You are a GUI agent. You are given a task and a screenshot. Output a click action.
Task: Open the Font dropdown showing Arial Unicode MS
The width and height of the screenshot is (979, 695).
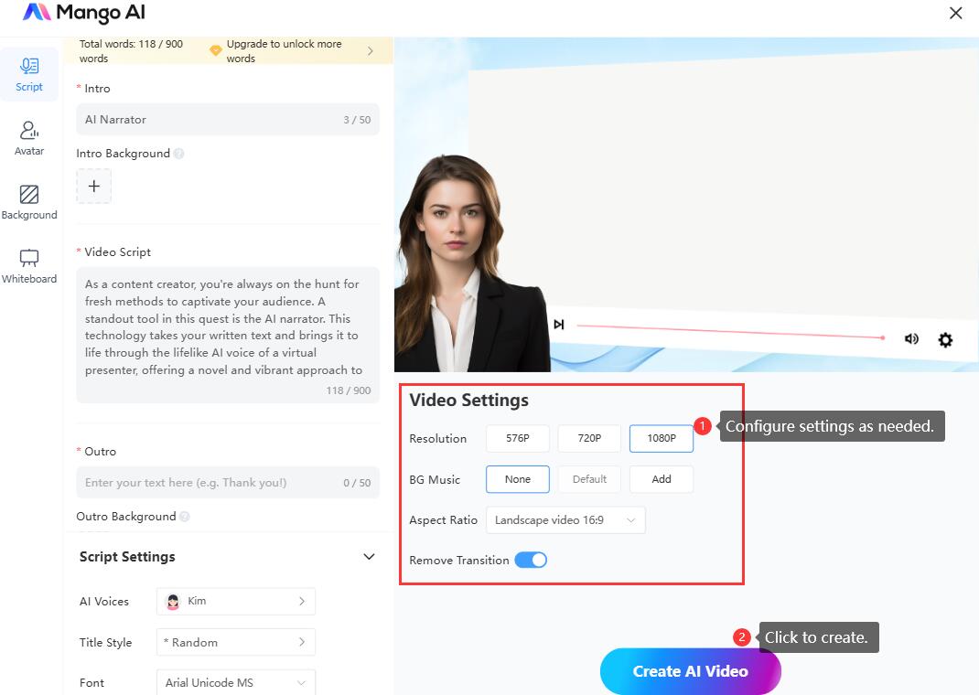coord(236,682)
